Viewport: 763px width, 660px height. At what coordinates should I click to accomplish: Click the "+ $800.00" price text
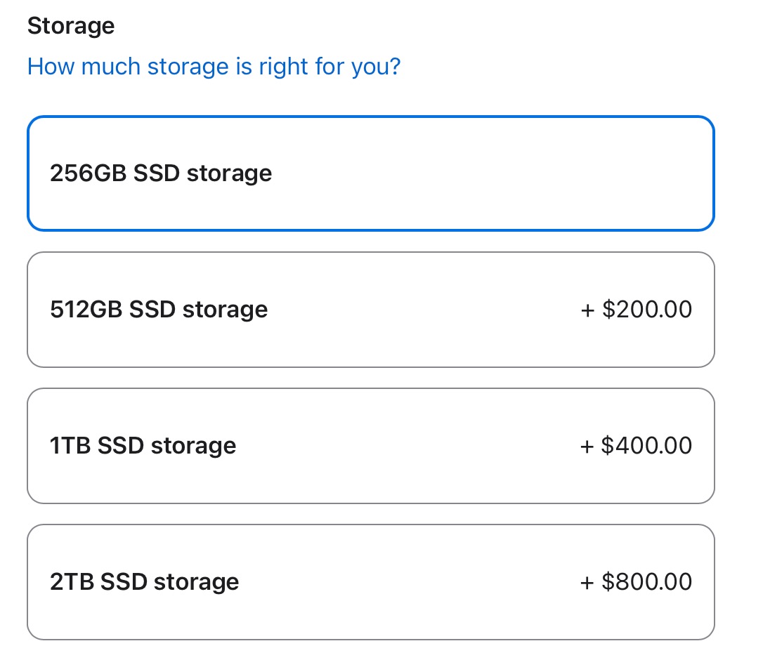(x=637, y=582)
